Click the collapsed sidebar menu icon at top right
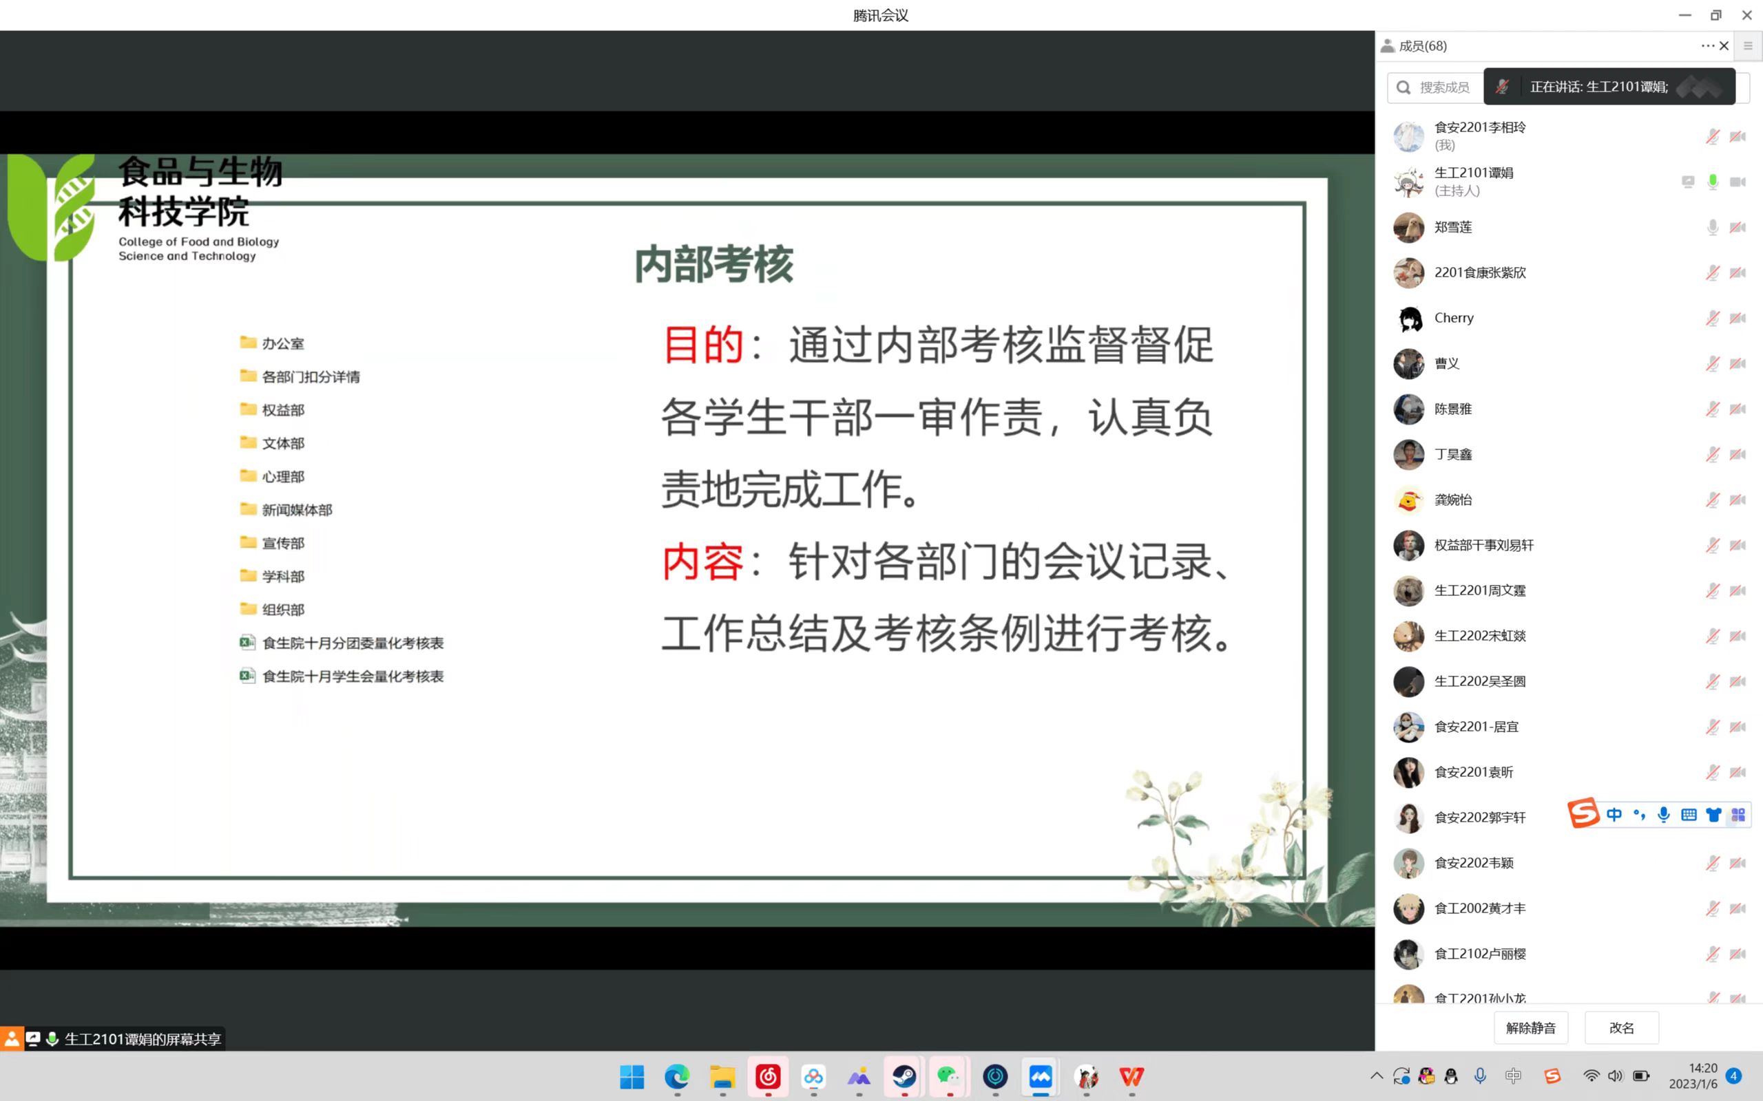Screen dimensions: 1763x1101 click(x=1748, y=46)
